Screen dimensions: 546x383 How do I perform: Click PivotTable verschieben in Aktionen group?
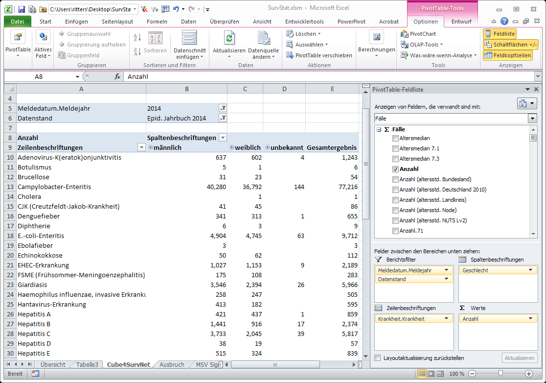(319, 55)
